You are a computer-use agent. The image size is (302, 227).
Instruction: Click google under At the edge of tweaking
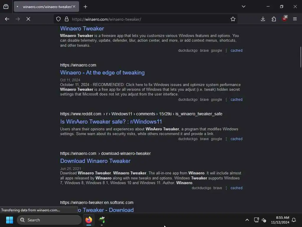(216, 100)
